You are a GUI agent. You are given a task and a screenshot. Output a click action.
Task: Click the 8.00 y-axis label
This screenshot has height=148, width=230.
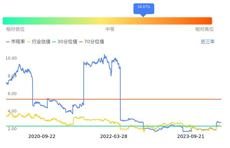(x=12, y=76)
